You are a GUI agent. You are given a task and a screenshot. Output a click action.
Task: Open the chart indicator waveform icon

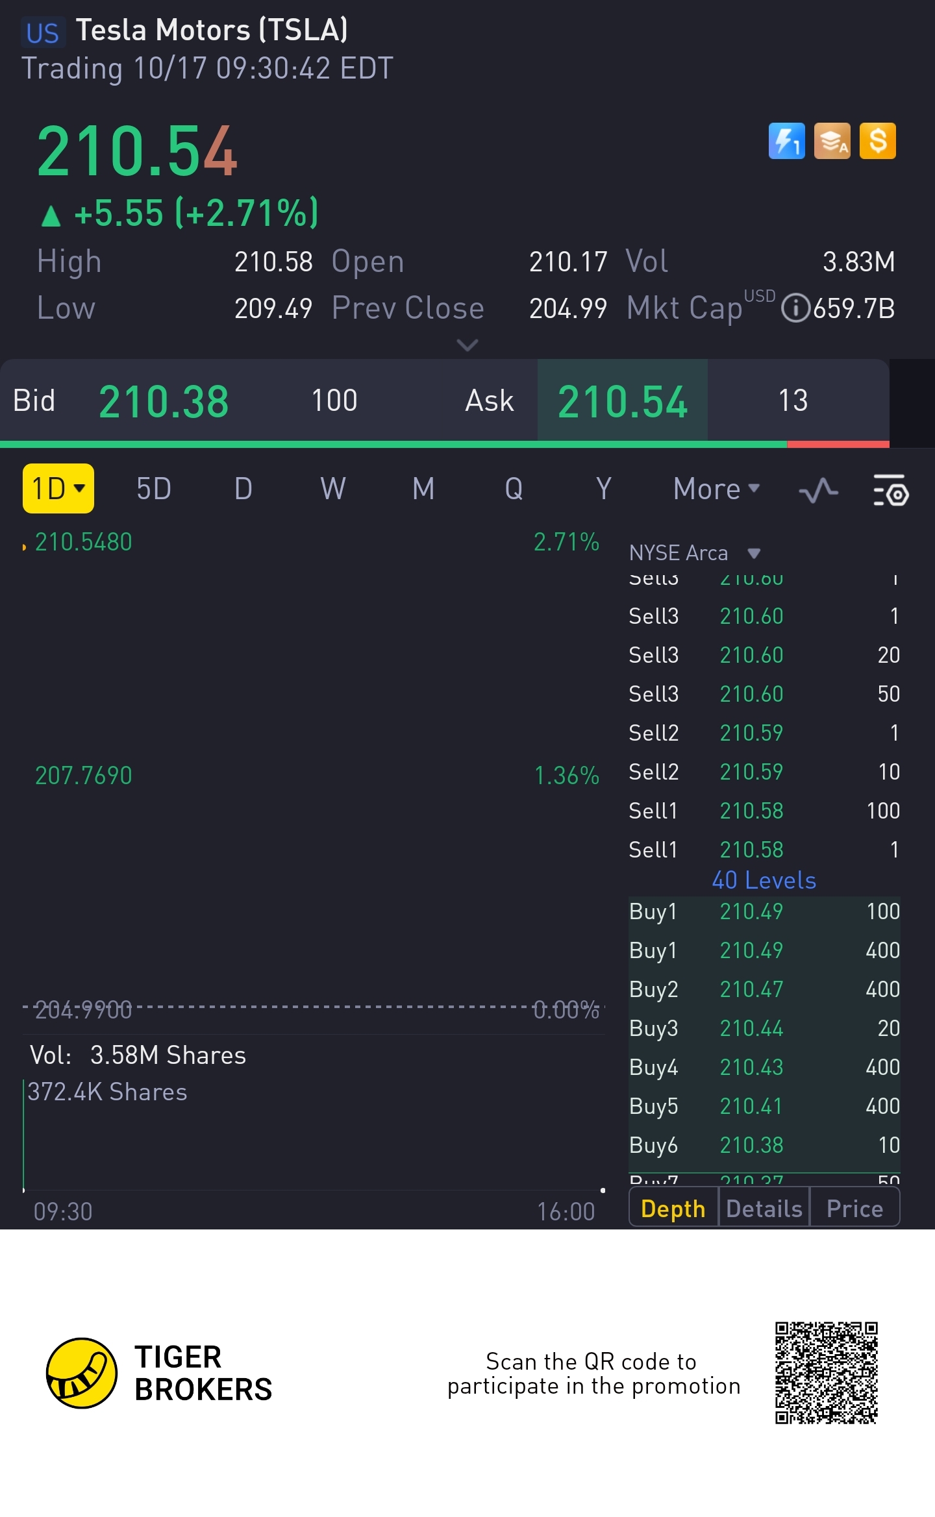818,490
